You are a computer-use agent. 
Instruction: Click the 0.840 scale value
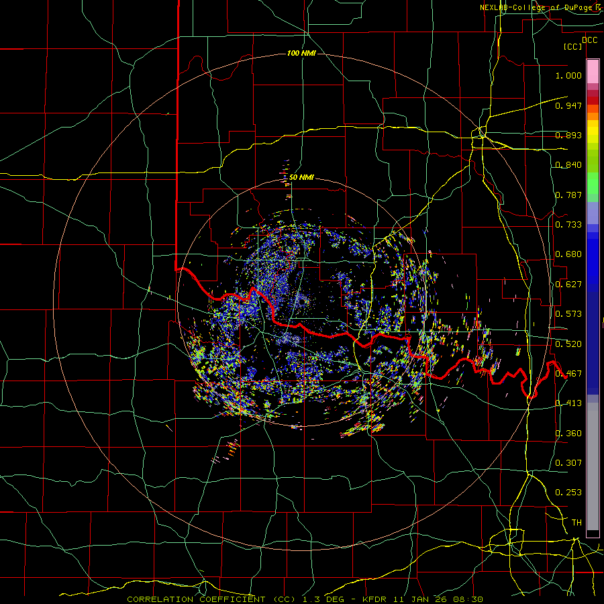click(568, 165)
